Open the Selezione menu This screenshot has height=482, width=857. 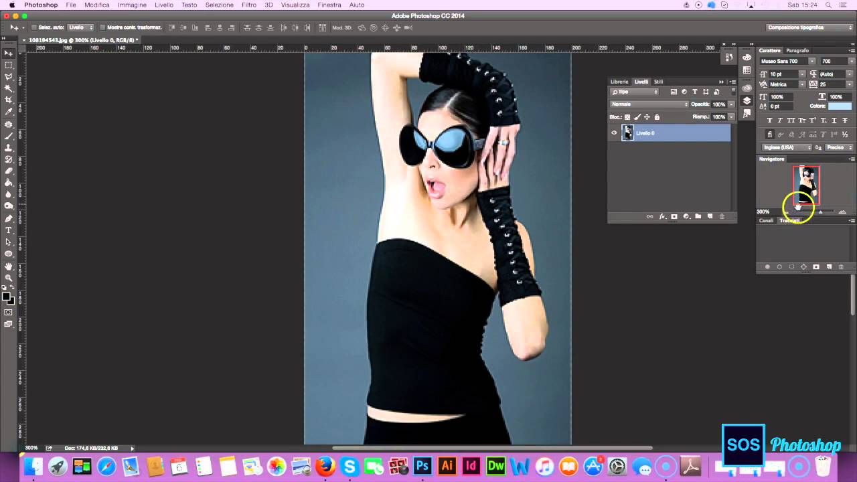tap(220, 5)
